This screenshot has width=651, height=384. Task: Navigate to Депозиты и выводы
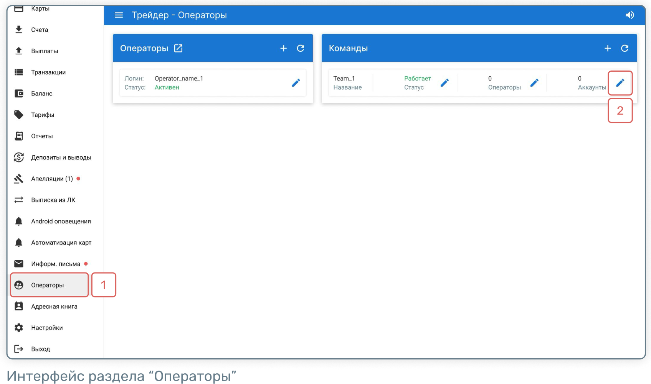[x=61, y=158]
